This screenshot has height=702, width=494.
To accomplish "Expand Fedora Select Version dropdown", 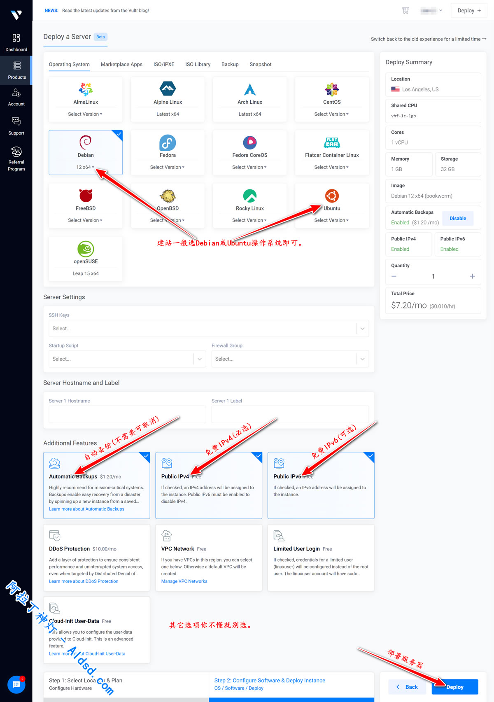I will point(167,167).
